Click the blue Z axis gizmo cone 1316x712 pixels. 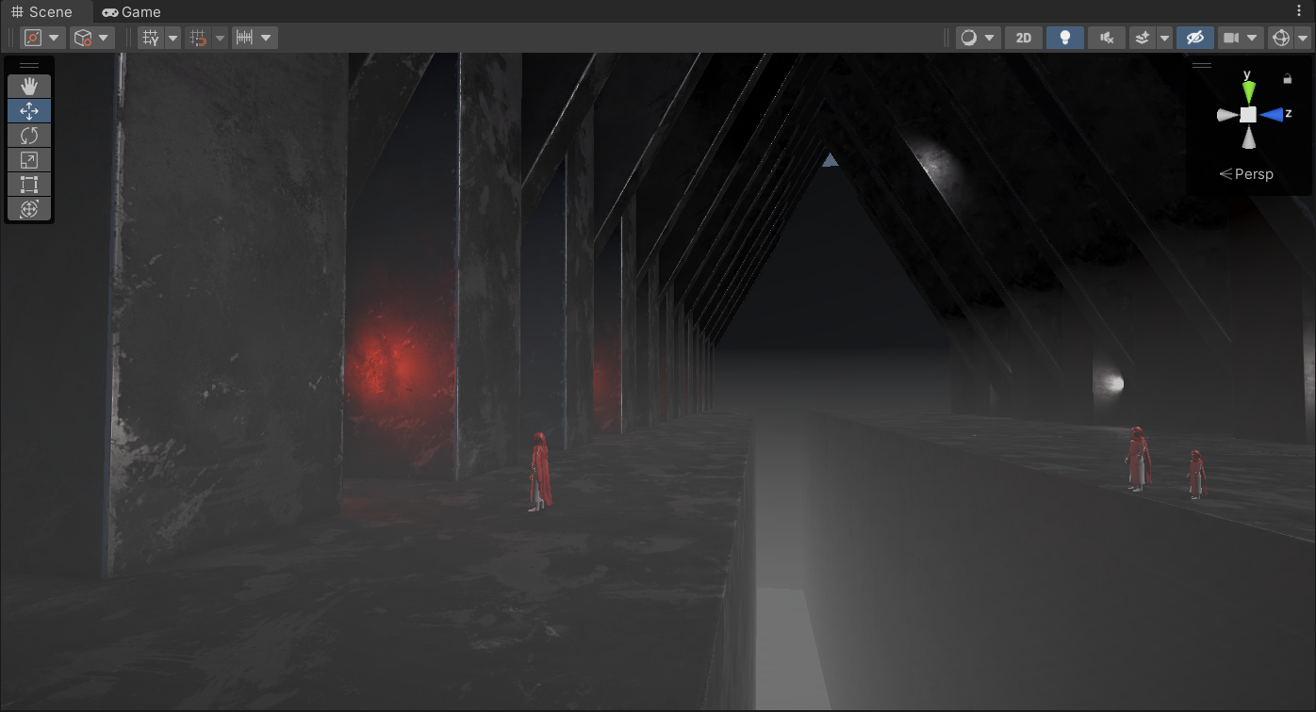point(1273,114)
